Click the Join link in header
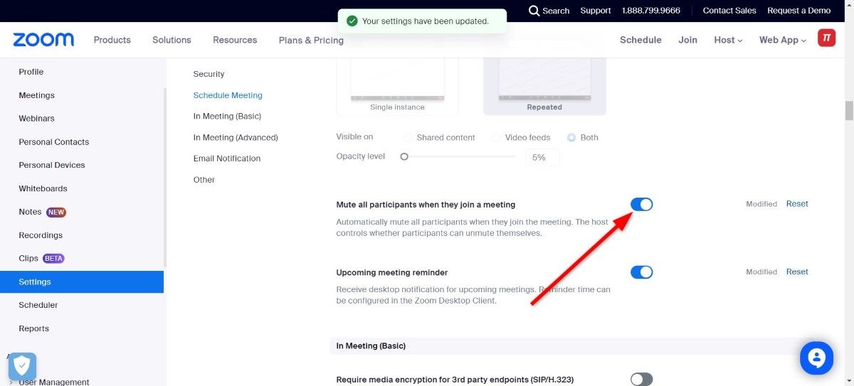The image size is (854, 386). click(x=687, y=40)
